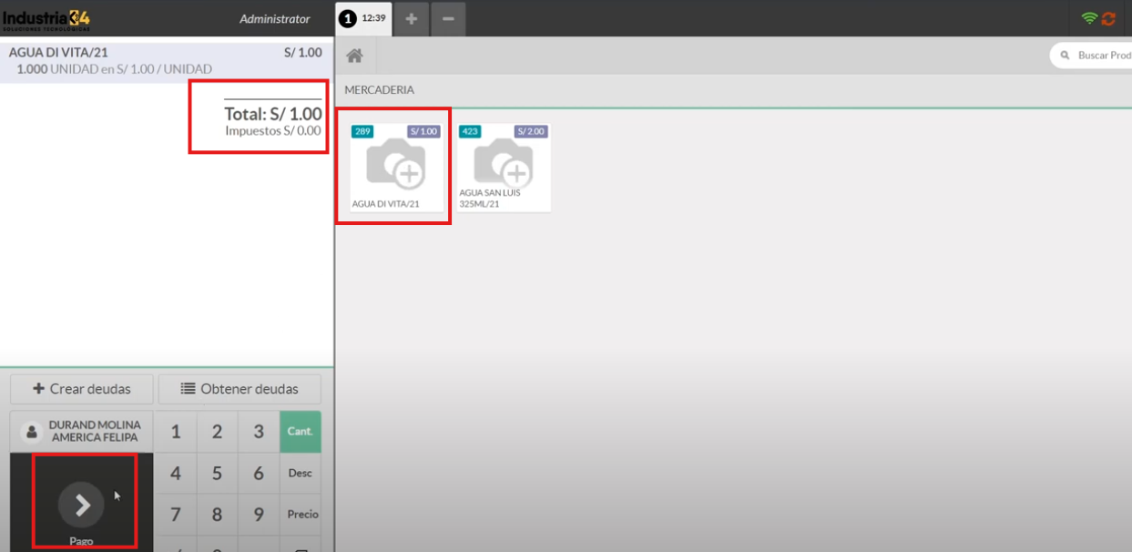Add the AGUA SAN LUIS 325ML/21 product
Screen dimensions: 1132x552
click(x=504, y=168)
